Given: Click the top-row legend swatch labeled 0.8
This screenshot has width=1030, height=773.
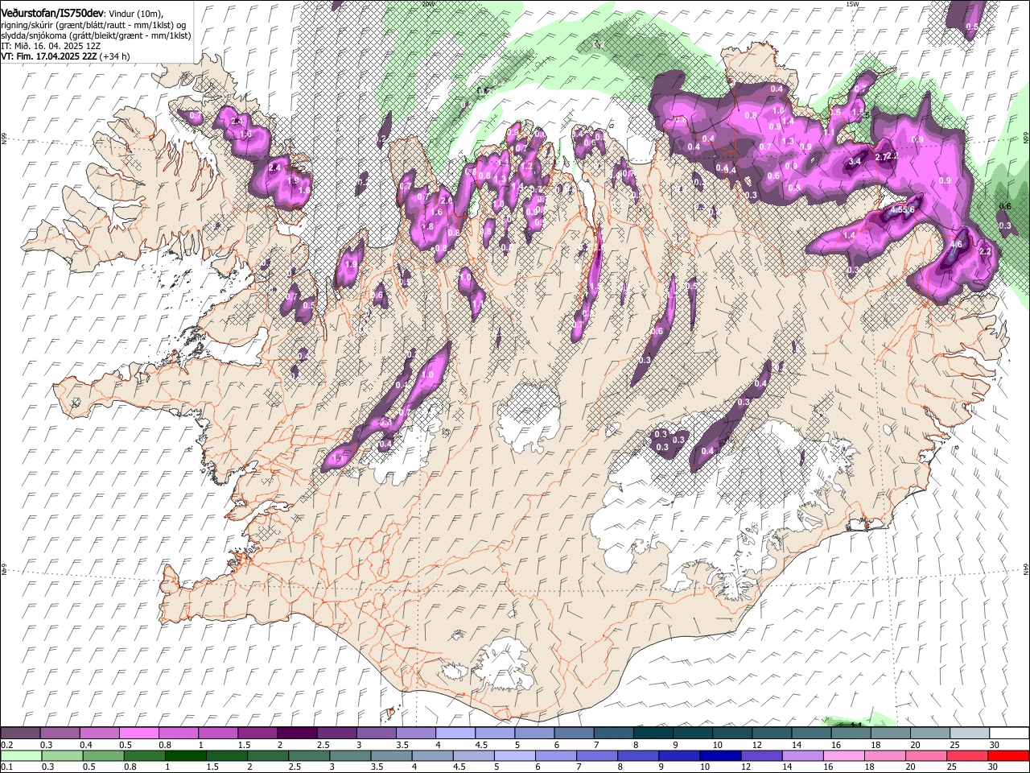Looking at the screenshot, I should [x=178, y=734].
